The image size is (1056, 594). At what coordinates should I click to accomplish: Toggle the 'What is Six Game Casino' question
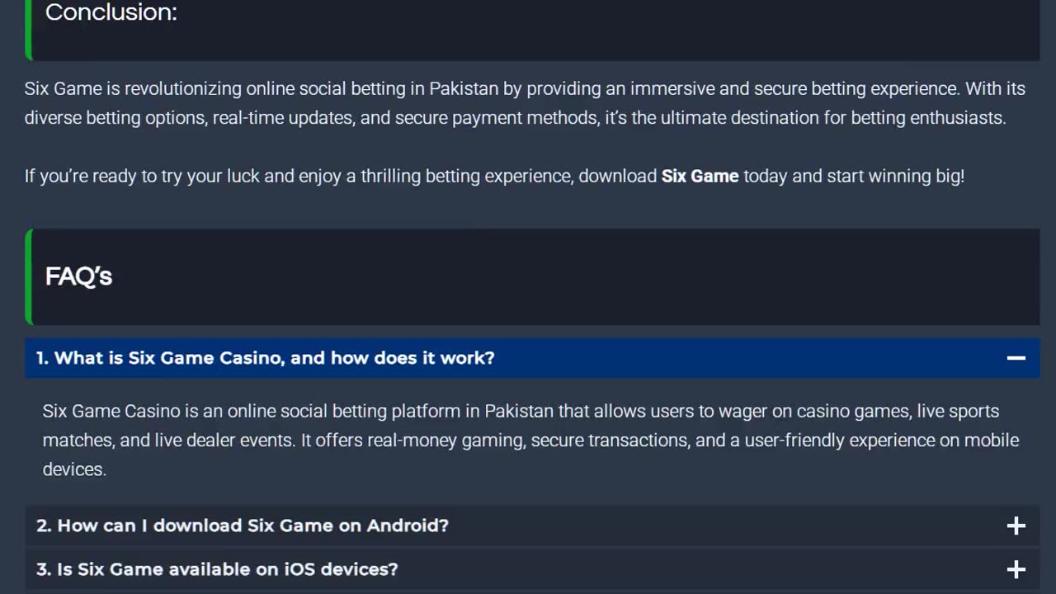pyautogui.click(x=266, y=358)
